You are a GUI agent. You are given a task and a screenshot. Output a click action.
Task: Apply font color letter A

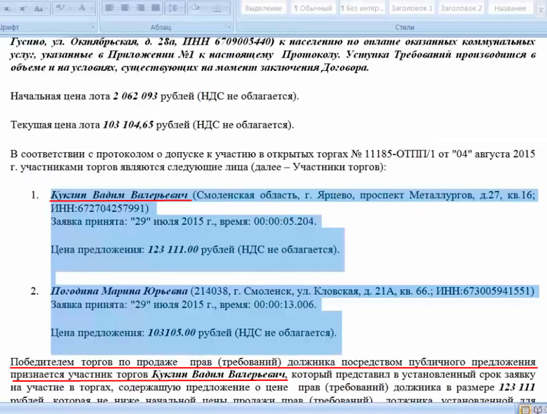coord(82,8)
